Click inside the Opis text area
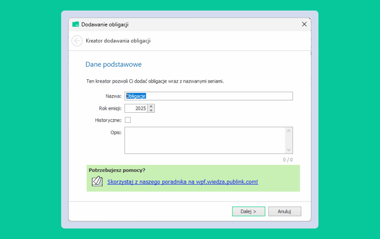Image resolution: width=380 pixels, height=239 pixels. coord(205,140)
